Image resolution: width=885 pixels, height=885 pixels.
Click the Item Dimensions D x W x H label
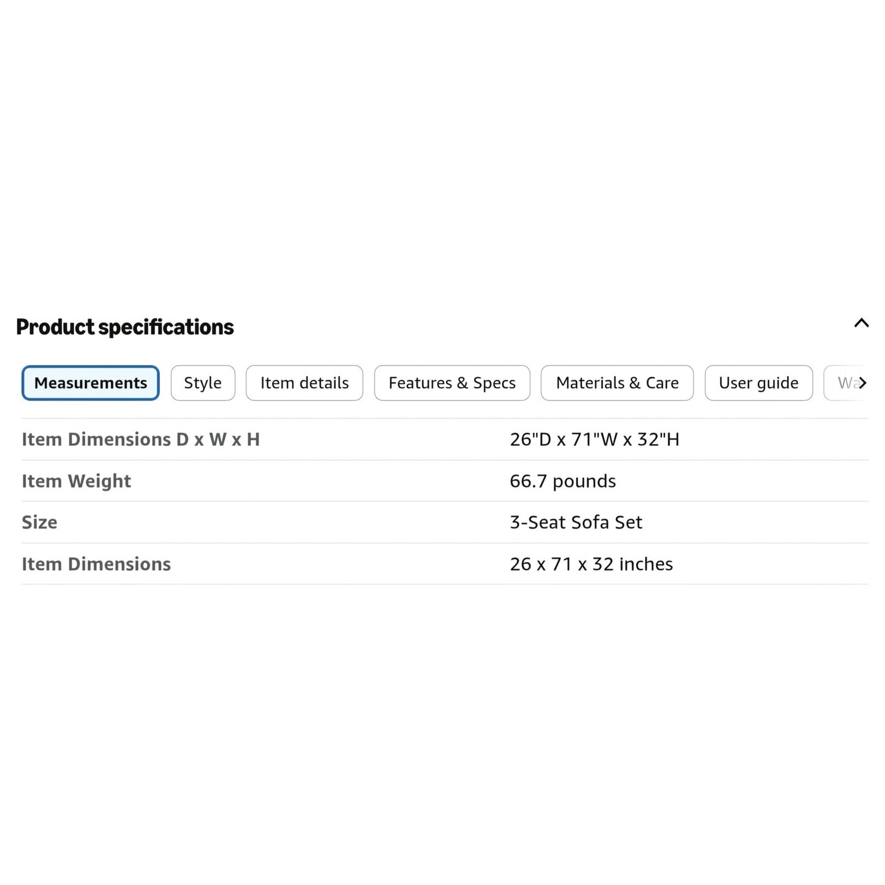tap(141, 439)
